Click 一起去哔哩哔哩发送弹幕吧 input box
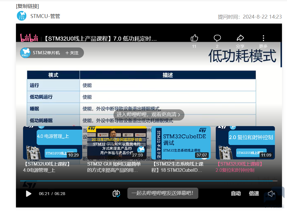Screen dimensions: 287x211 [x=163, y=193]
